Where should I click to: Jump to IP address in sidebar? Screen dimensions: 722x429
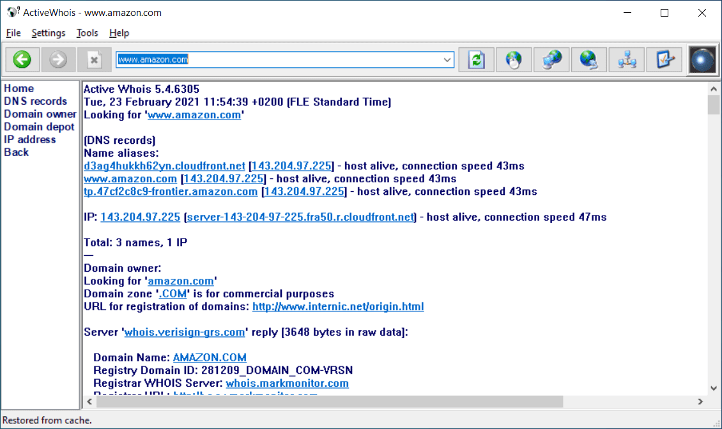(30, 139)
